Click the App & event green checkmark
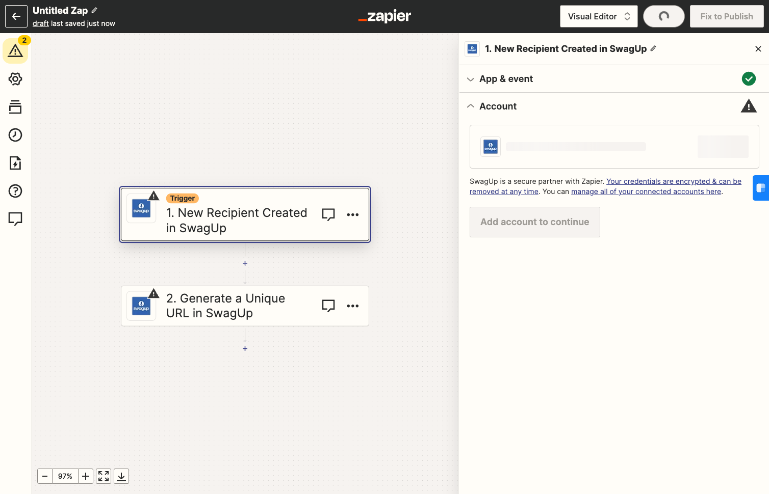 [749, 79]
